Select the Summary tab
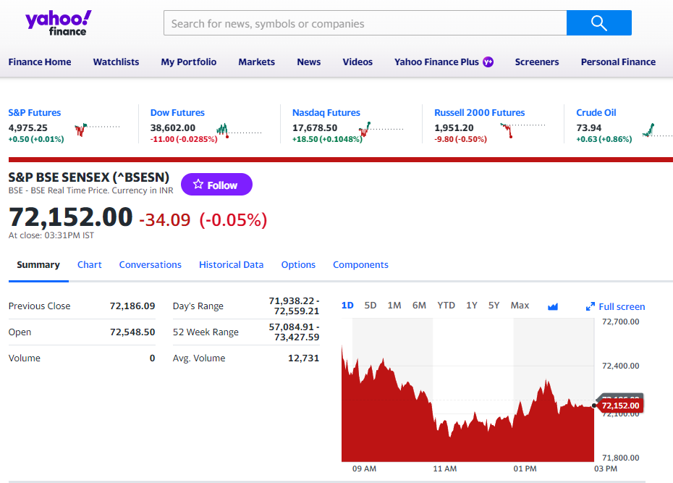This screenshot has height=483, width=673. point(38,265)
